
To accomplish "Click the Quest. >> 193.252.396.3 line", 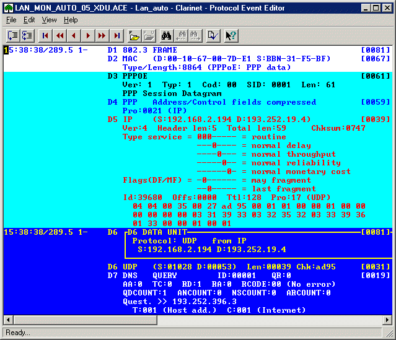I will [180, 302].
